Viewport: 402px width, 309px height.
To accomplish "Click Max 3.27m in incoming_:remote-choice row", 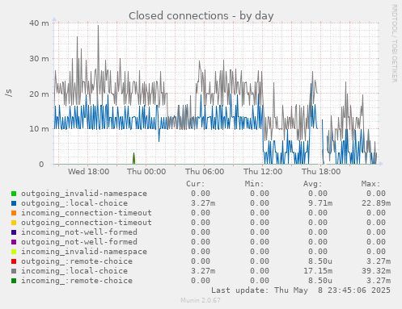I will pos(379,281).
